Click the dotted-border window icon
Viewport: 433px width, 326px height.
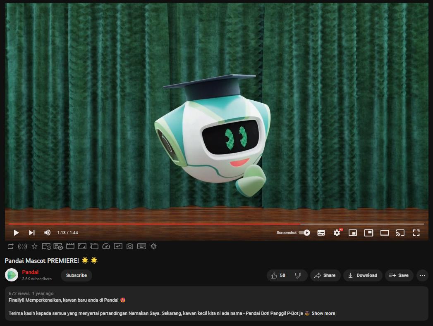pos(94,246)
